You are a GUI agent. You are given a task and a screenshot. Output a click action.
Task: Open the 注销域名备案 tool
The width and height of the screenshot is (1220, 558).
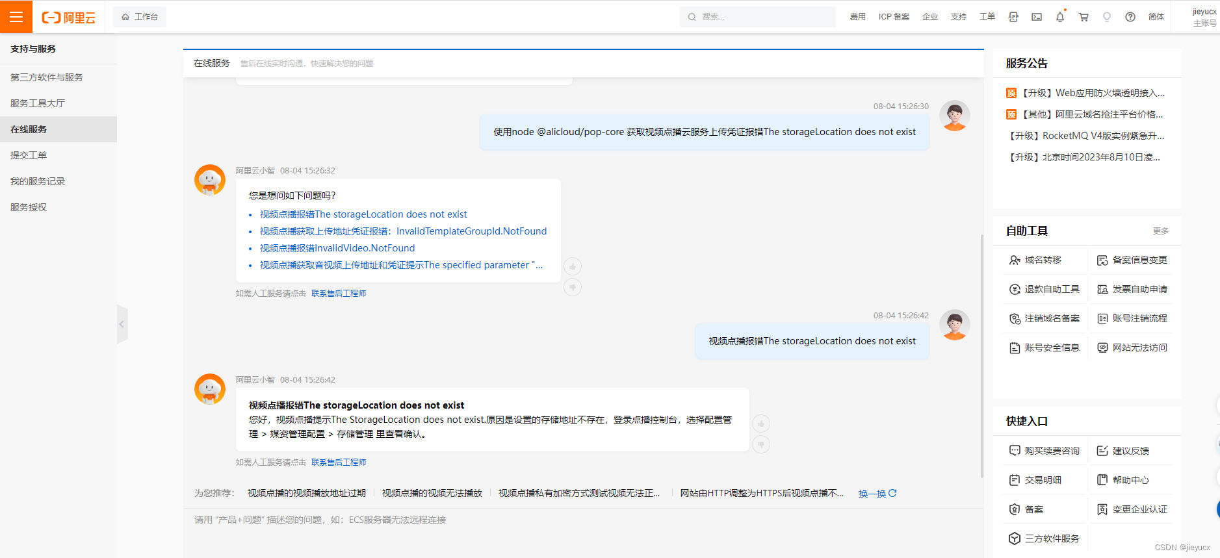point(1045,318)
